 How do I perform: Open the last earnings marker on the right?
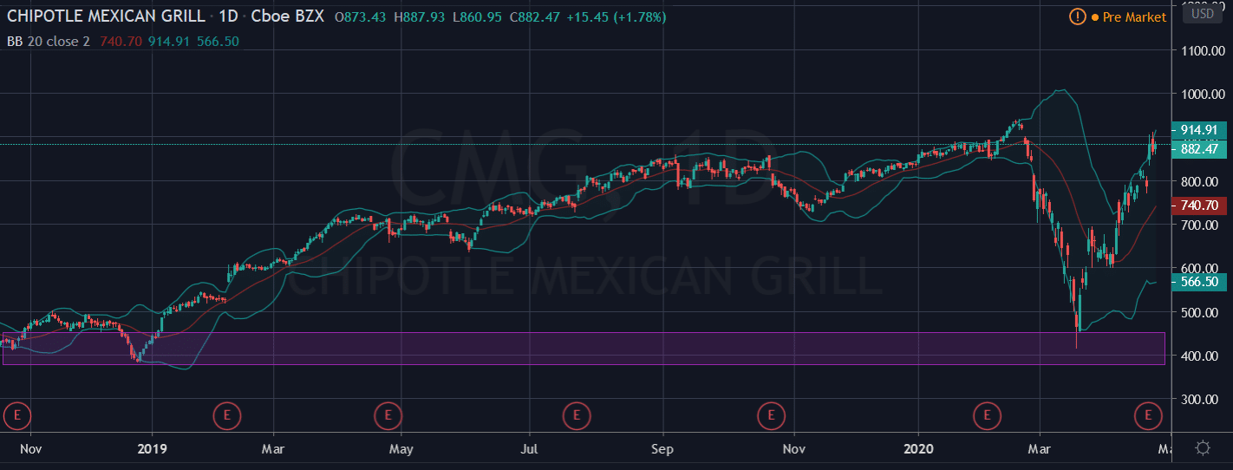(x=1148, y=415)
